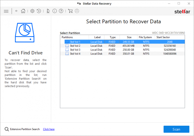Click the Std Vol 1 drive icon
194x136 pixels.
pyautogui.click(x=67, y=42)
